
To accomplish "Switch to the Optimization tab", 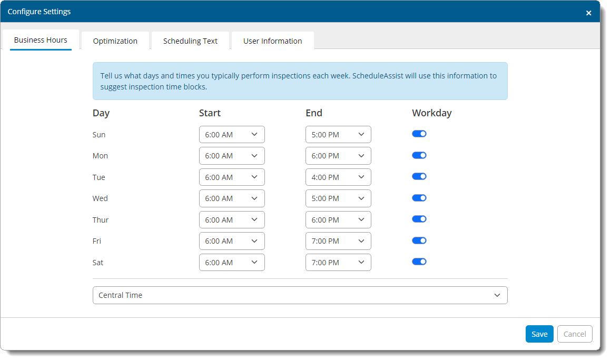I will click(x=115, y=41).
